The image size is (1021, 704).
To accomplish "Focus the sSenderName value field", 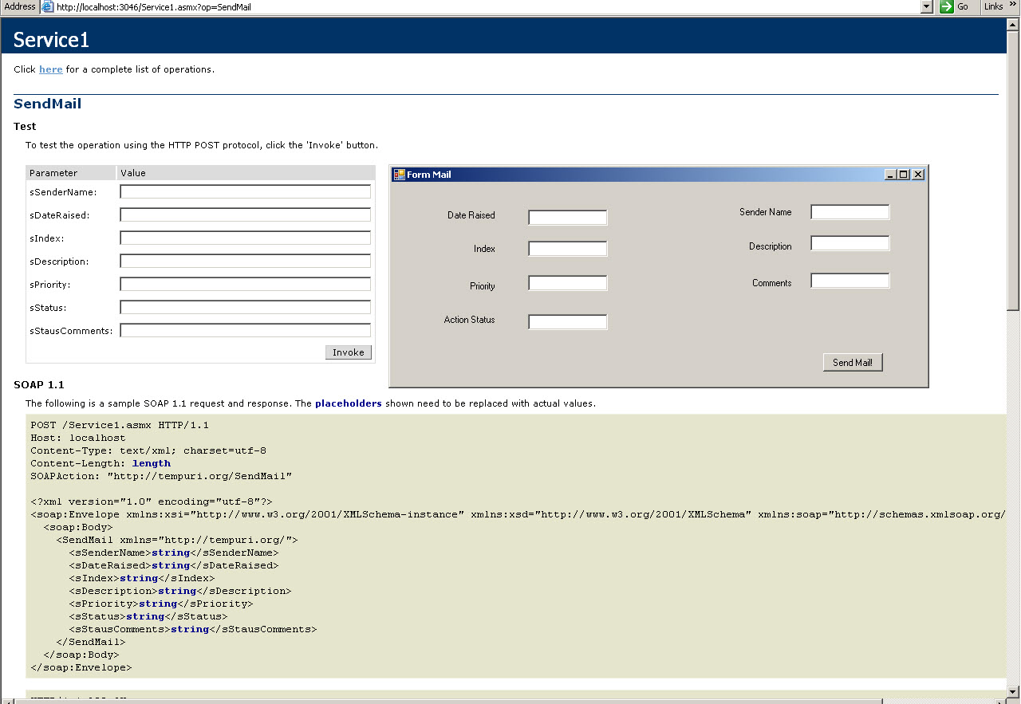I will pos(246,192).
